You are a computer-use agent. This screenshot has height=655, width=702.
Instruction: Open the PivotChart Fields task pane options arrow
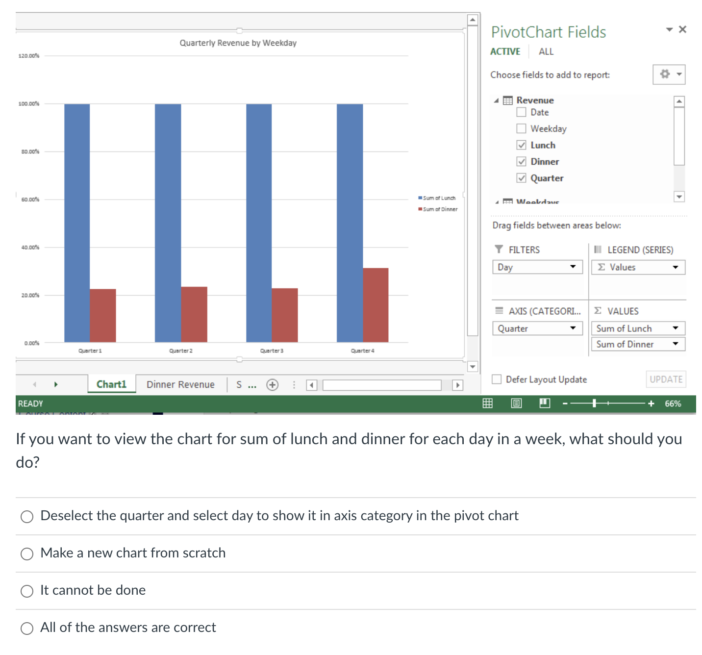(669, 30)
